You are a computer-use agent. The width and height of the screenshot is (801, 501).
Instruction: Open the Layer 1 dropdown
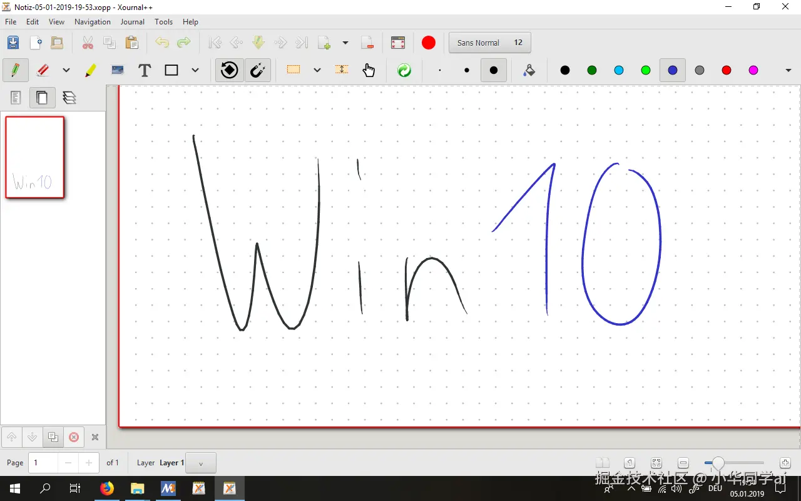[201, 463]
